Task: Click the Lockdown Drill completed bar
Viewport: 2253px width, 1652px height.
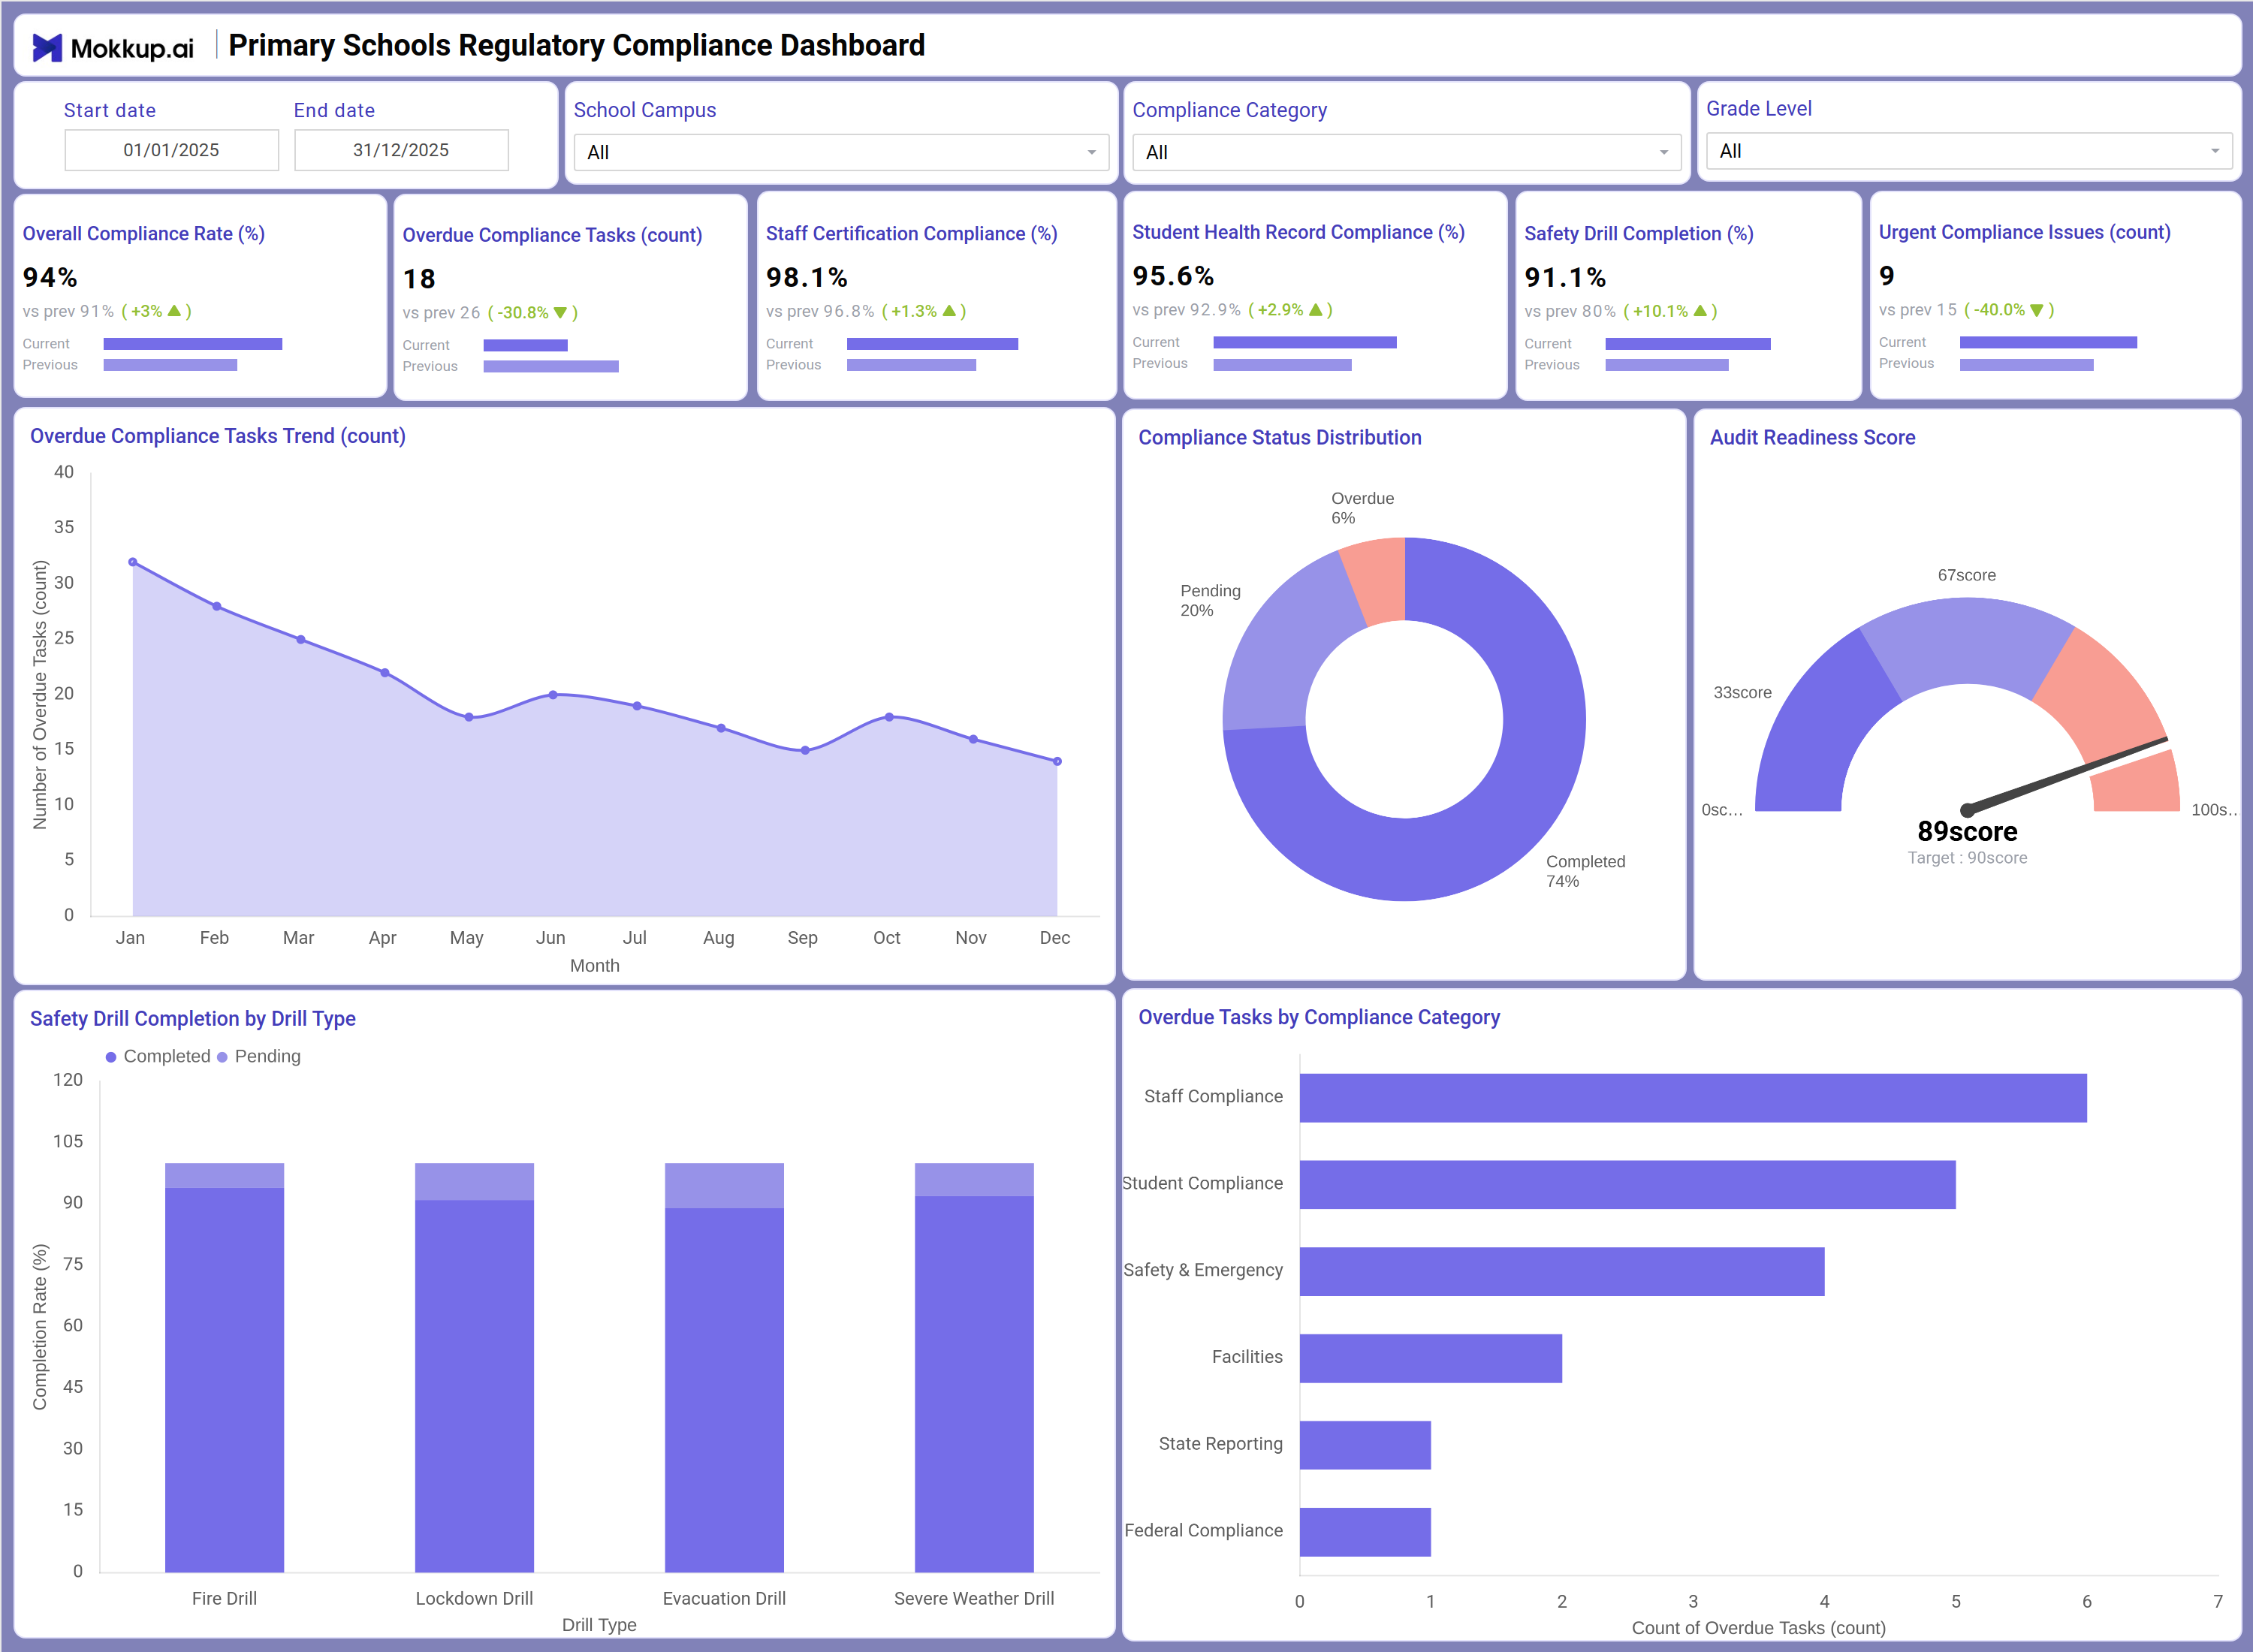Action: [474, 1386]
